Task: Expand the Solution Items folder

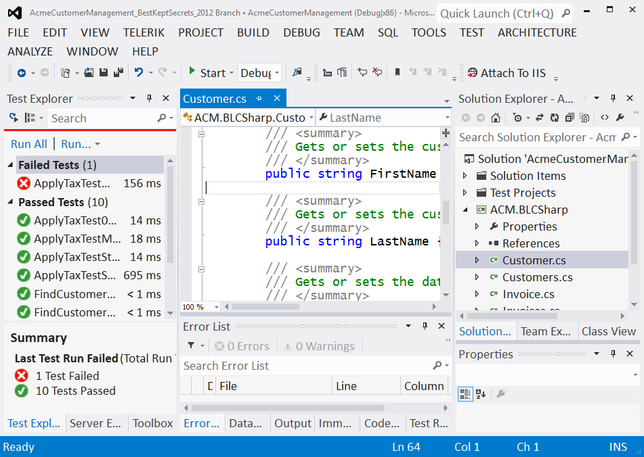Action: coord(465,175)
